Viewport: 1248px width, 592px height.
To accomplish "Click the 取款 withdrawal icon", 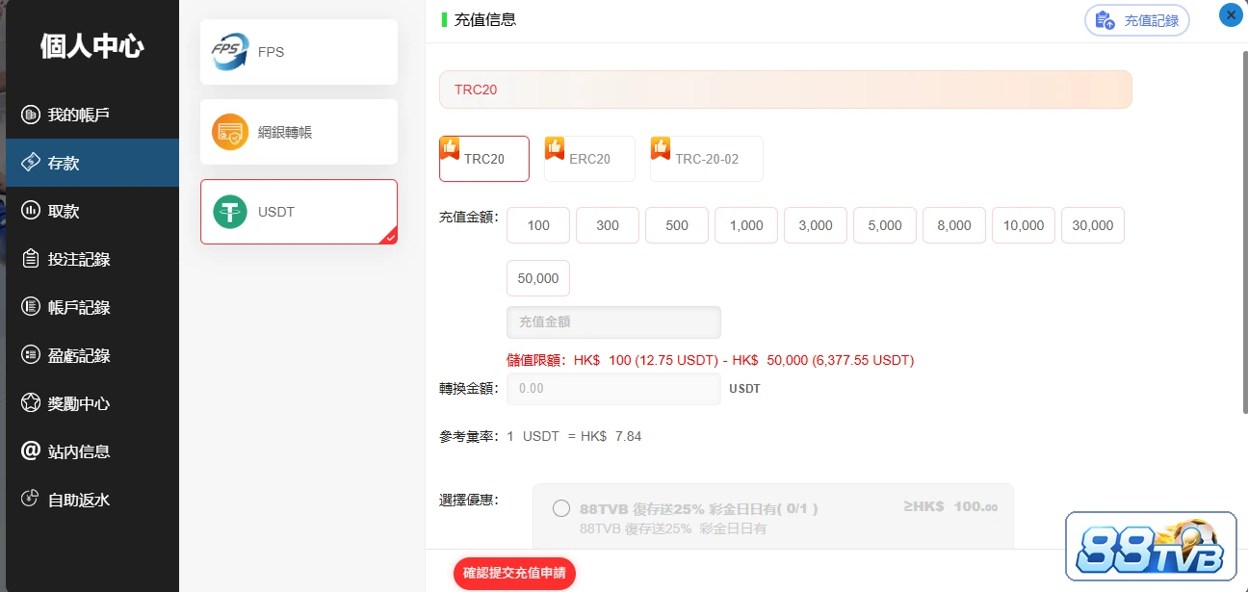I will pos(30,211).
